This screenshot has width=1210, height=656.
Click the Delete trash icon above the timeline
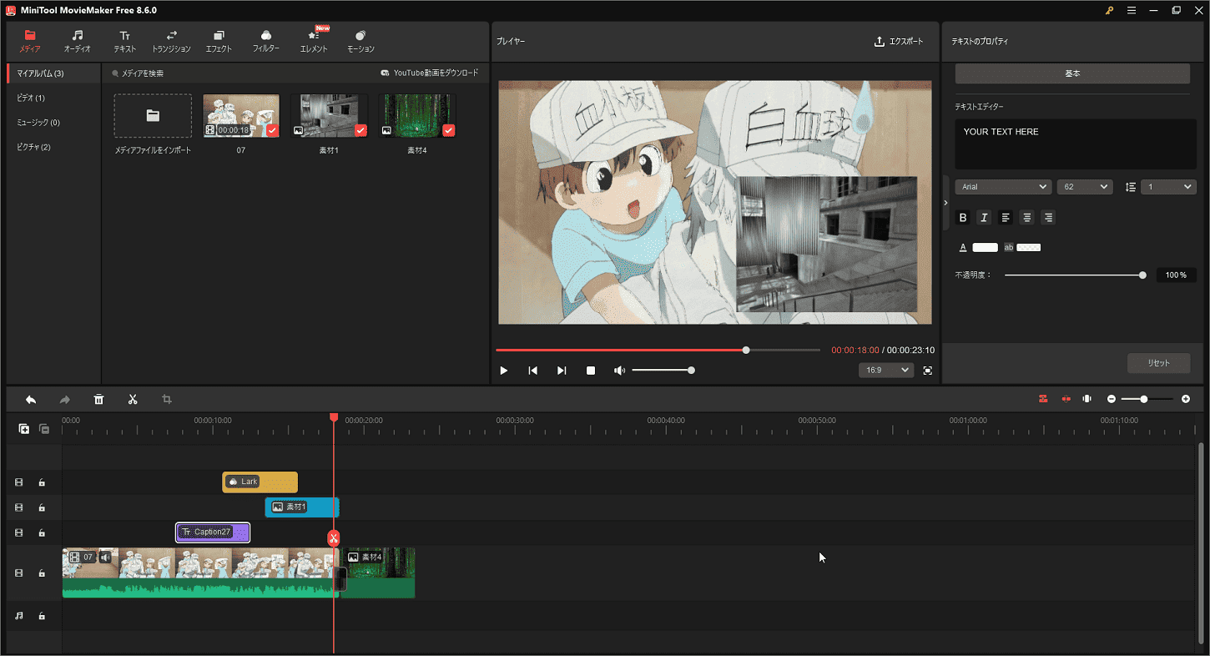point(98,399)
